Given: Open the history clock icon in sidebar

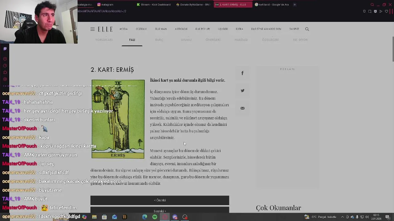Looking at the screenshot, I should (x=5, y=66).
